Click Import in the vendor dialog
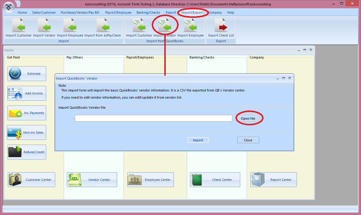This screenshot has height=215, width=361. click(198, 140)
